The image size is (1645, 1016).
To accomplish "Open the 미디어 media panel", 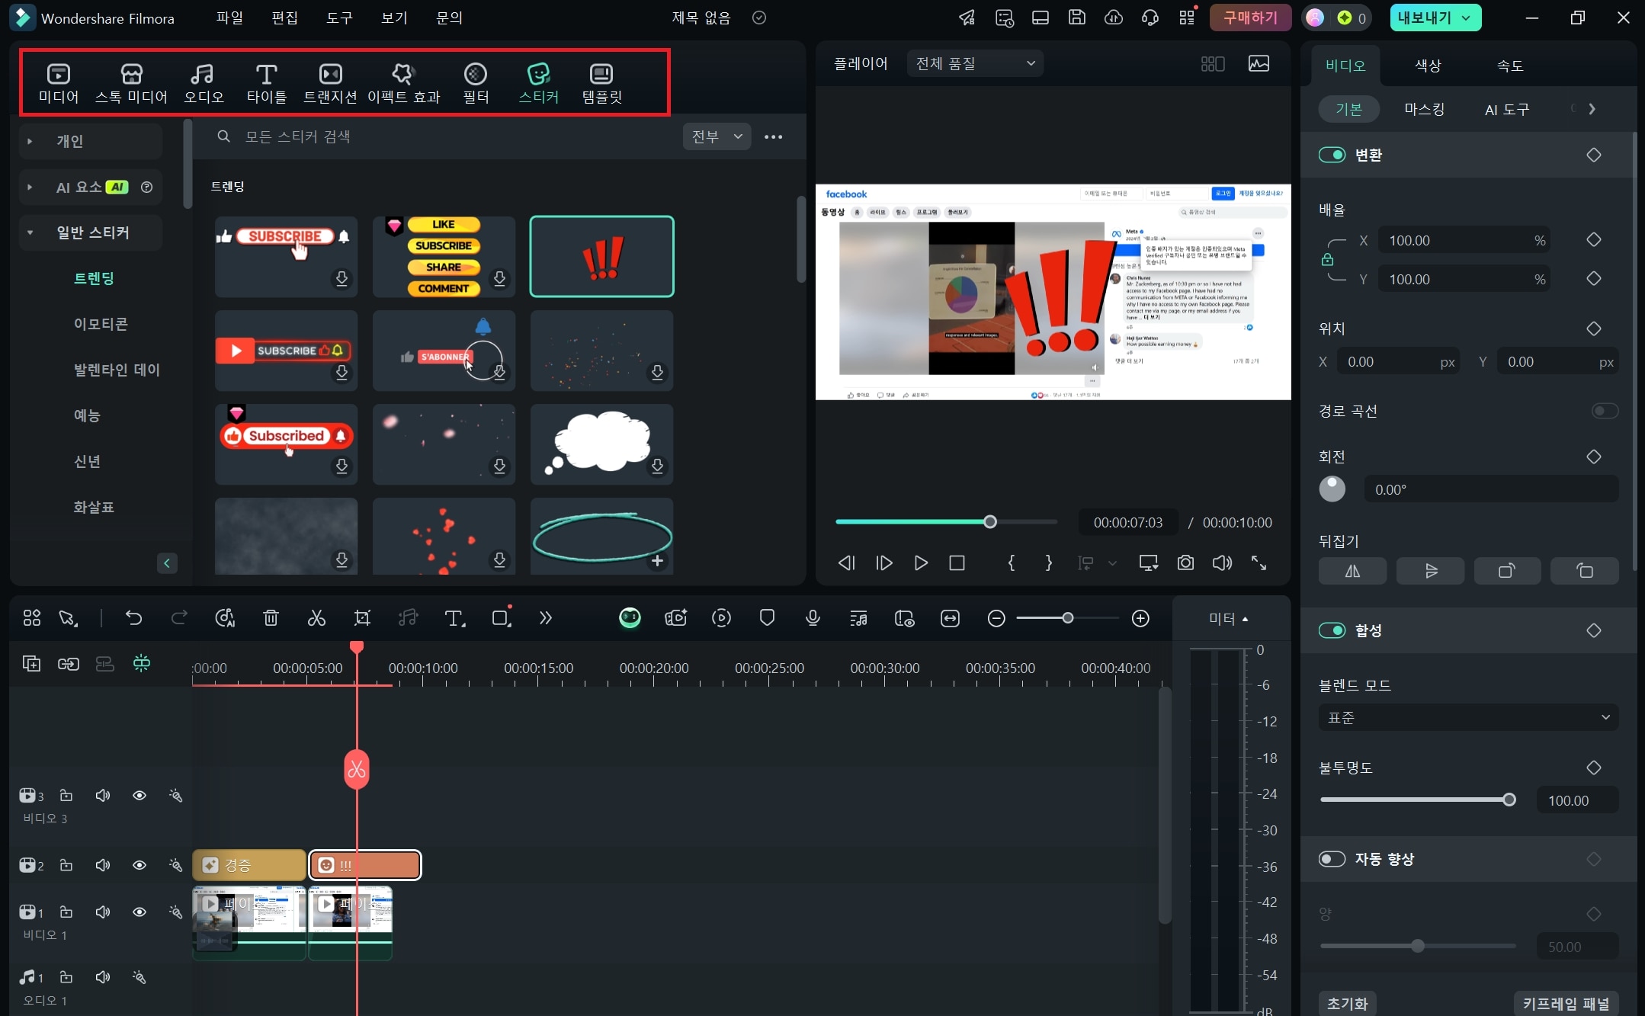I will (59, 84).
